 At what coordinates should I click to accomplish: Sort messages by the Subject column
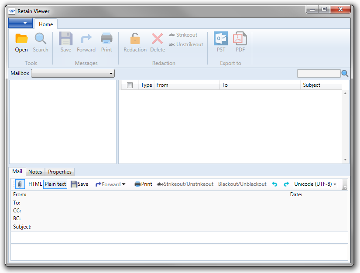pos(321,85)
